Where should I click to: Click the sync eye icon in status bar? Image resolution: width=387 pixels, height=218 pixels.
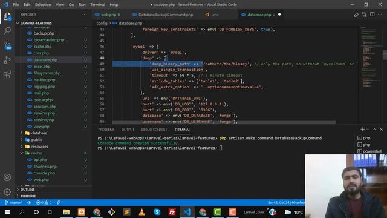29,202
